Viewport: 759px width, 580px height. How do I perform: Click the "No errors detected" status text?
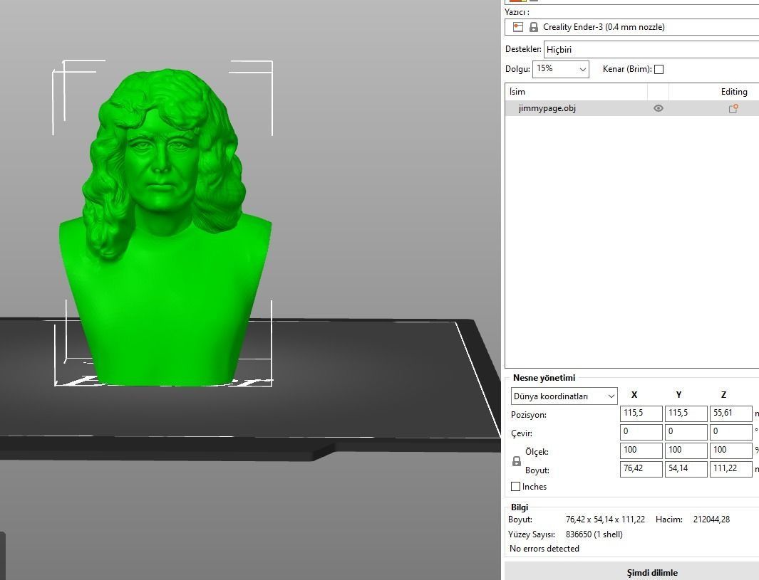[x=544, y=549]
